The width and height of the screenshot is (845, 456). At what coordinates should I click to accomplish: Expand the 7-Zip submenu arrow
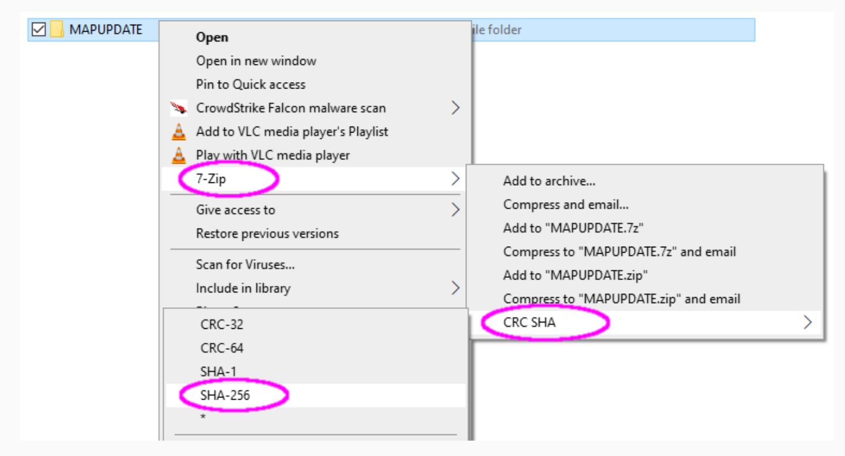coord(455,179)
